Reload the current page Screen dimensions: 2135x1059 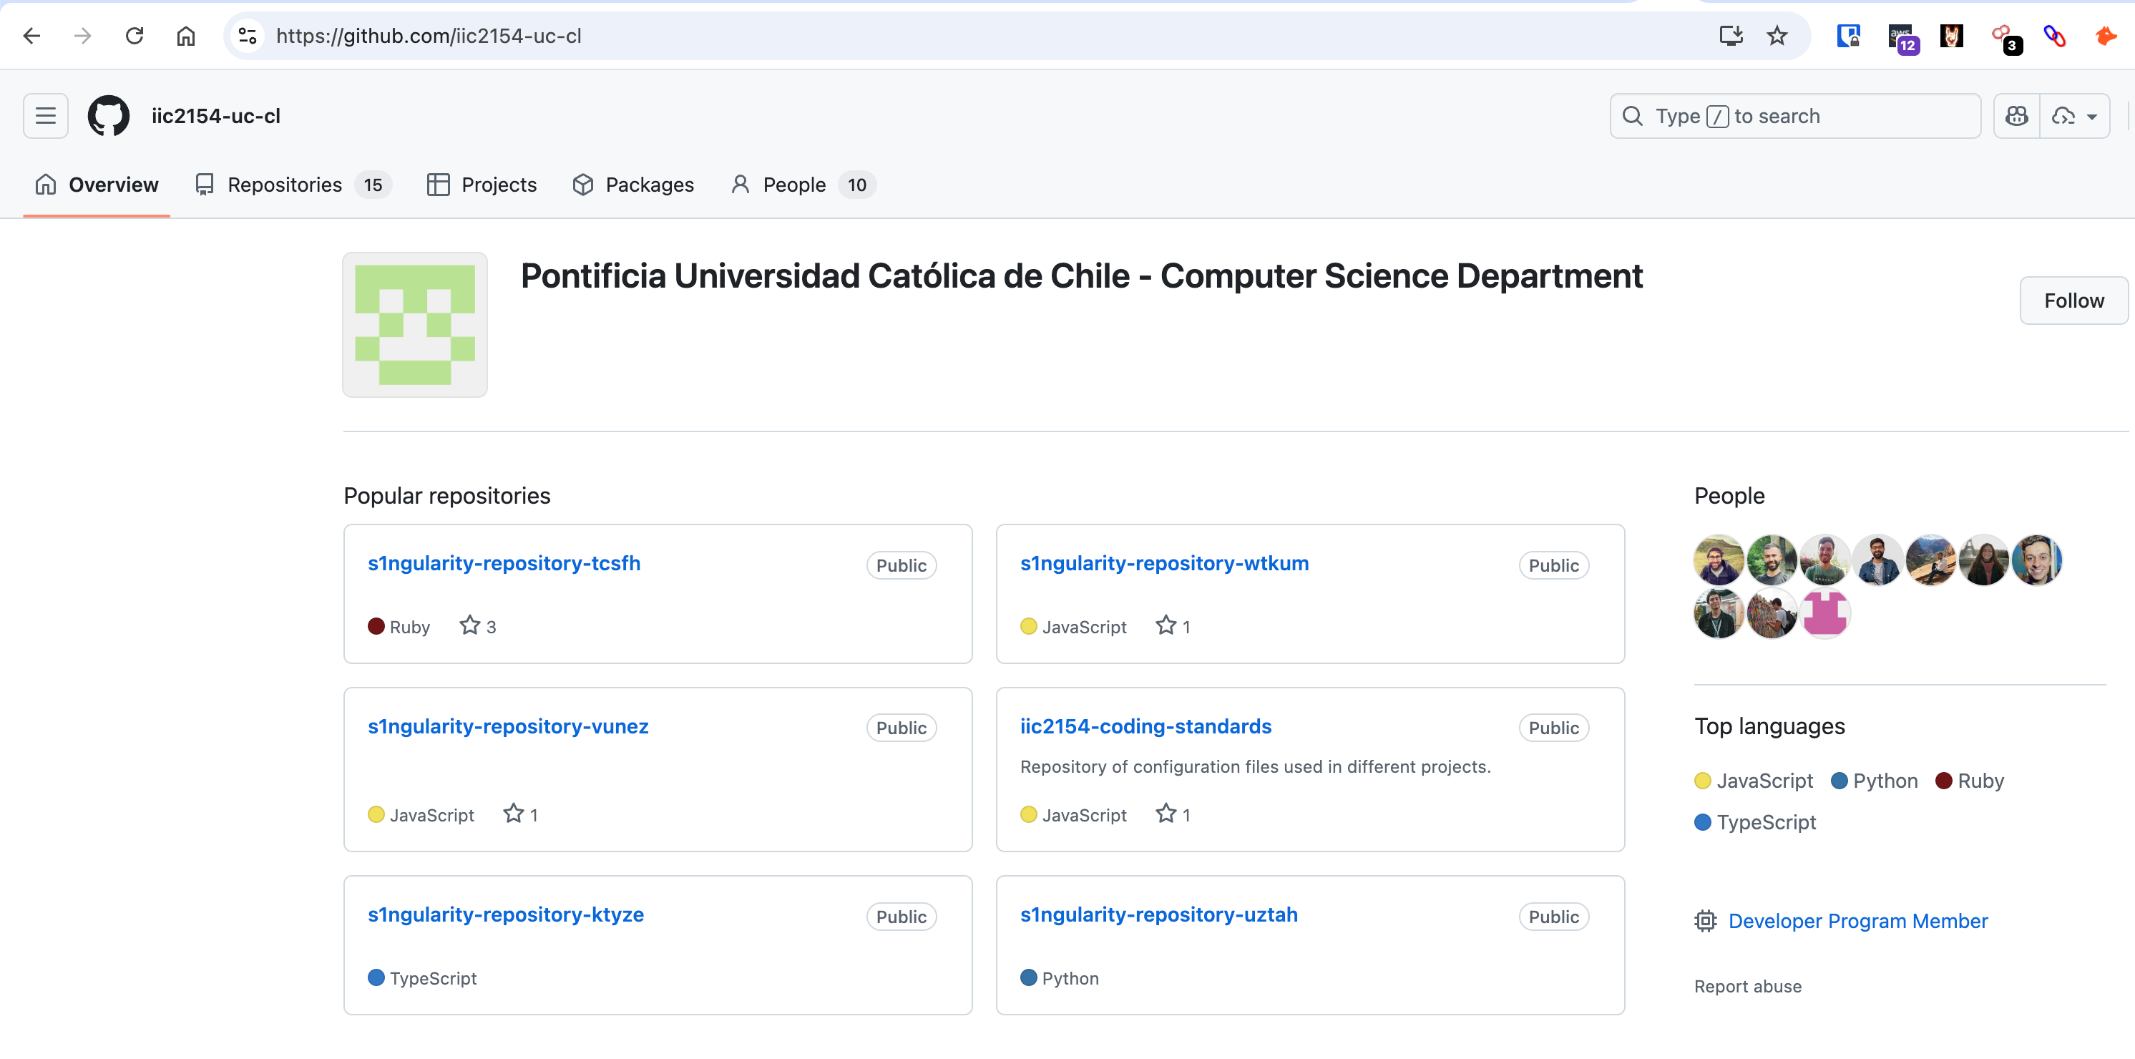tap(135, 36)
